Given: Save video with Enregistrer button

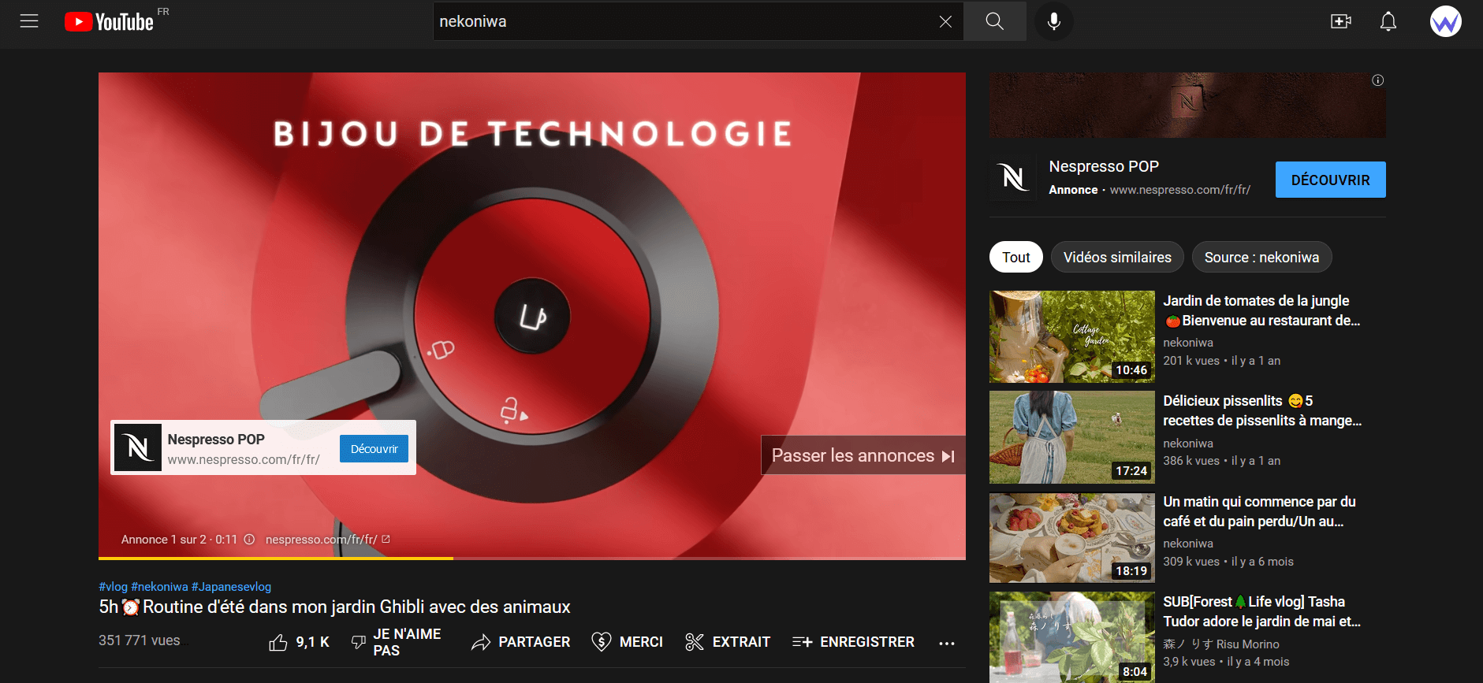Looking at the screenshot, I should pyautogui.click(x=853, y=642).
